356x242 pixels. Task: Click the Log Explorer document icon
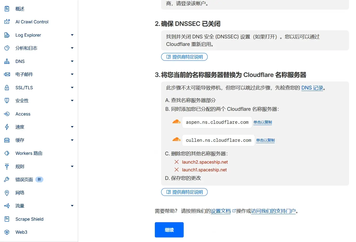pos(7,35)
